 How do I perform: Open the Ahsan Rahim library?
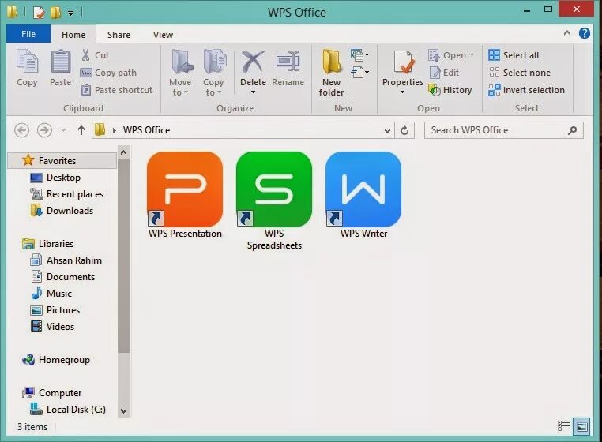pos(66,260)
